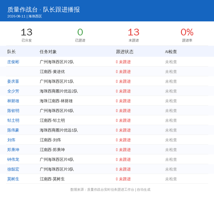Click 未检查 in 郑秉坤's row
Viewport: 214px width, 202px height.
tap(171, 150)
